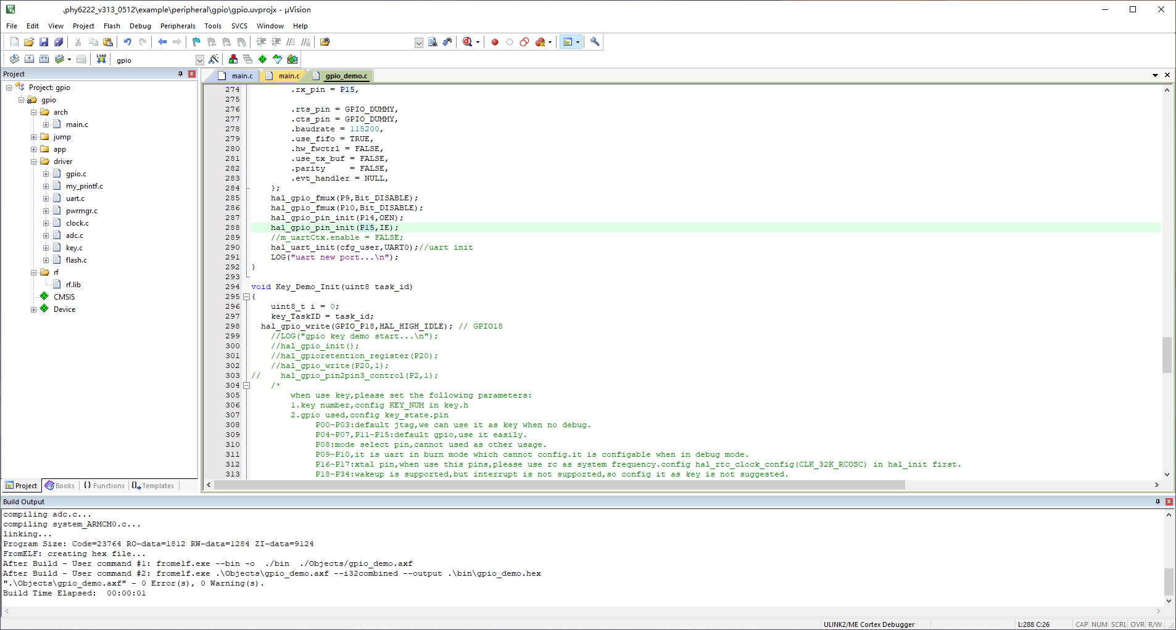Switch to the first main.c editor tab
This screenshot has height=630, width=1176.
click(x=236, y=76)
